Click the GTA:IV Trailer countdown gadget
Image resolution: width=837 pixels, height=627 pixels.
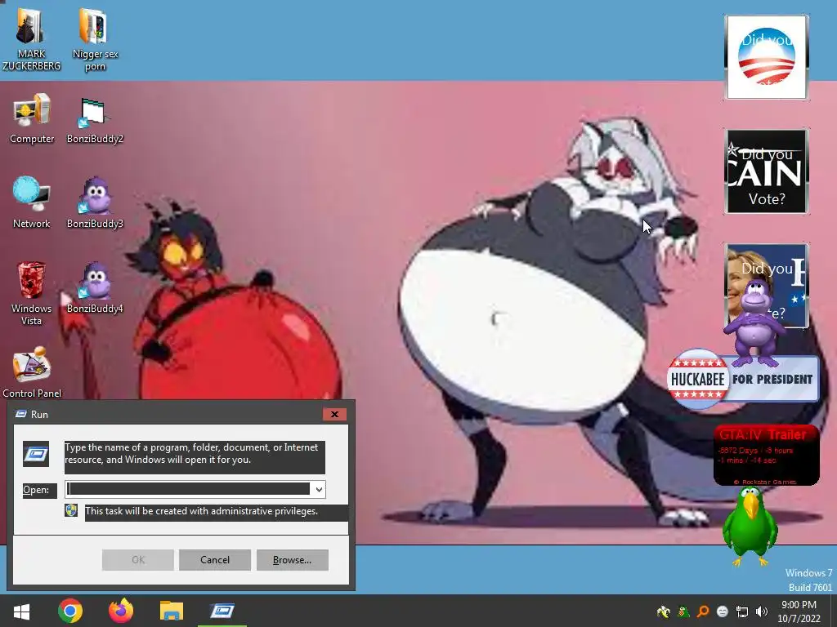click(766, 456)
